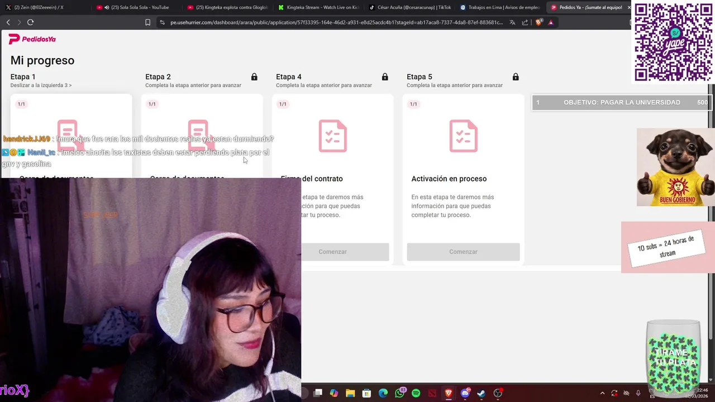This screenshot has height=402, width=715.
Task: Click the 'Mi progreso' heading
Action: (42, 60)
